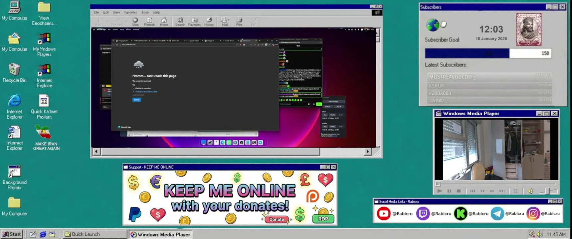572x239 pixels.
Task: Click the Subscriber Goal progress bar
Action: pyautogui.click(x=488, y=53)
